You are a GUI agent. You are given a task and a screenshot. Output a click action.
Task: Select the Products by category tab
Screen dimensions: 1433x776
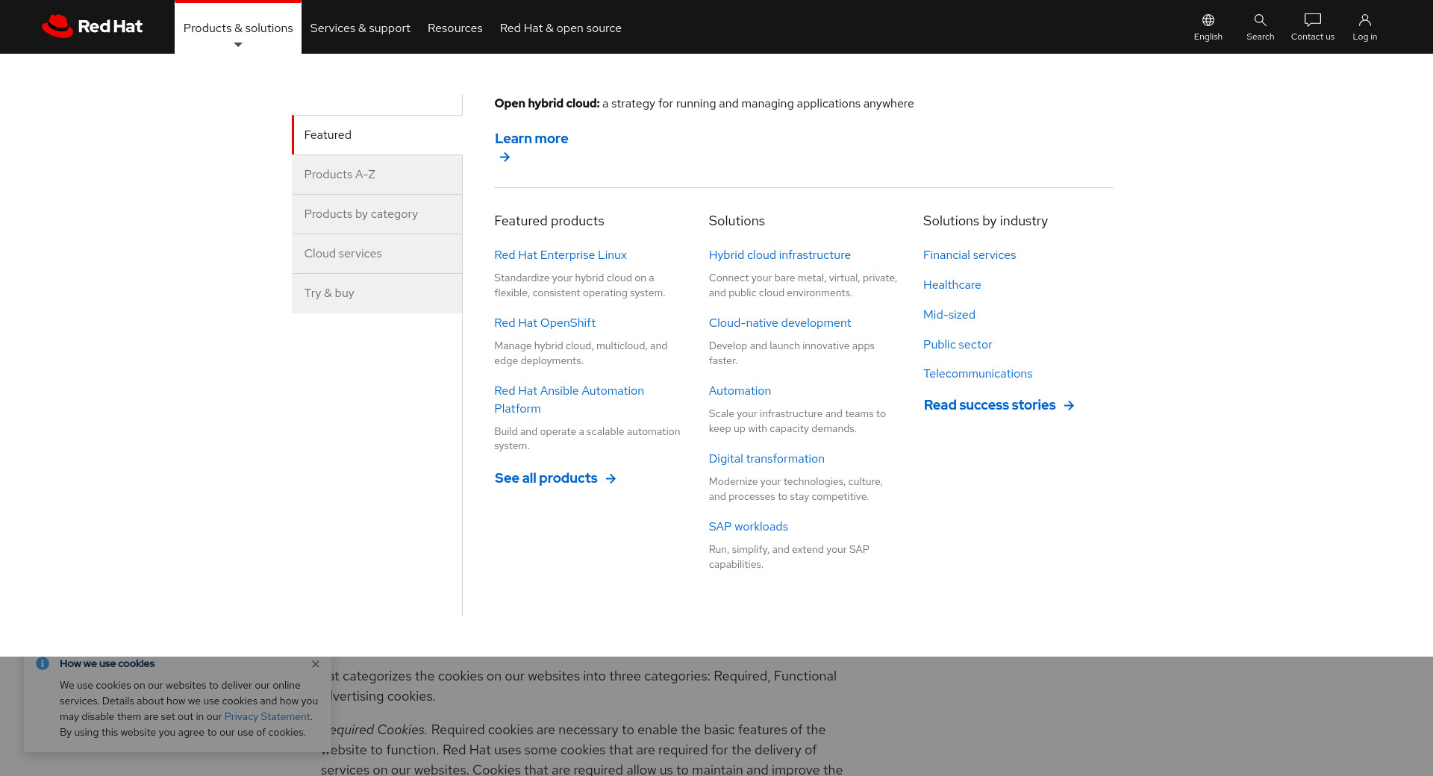coord(377,214)
